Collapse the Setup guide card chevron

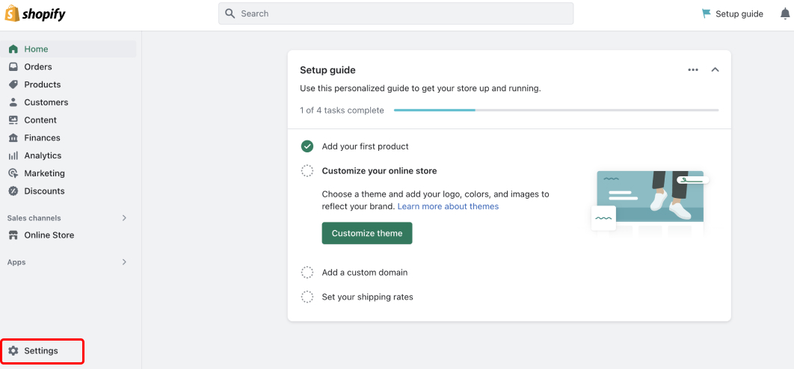[715, 70]
